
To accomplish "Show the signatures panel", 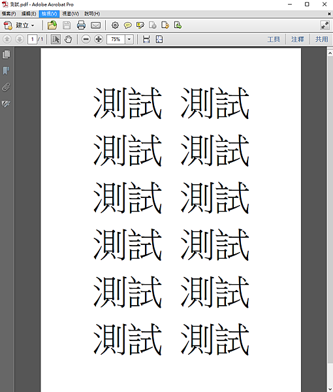I will click(x=7, y=104).
